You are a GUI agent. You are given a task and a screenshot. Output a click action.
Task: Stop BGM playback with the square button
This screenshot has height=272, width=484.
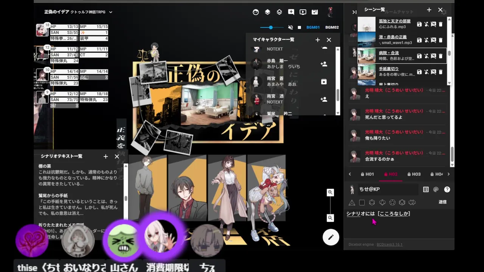coord(299,28)
